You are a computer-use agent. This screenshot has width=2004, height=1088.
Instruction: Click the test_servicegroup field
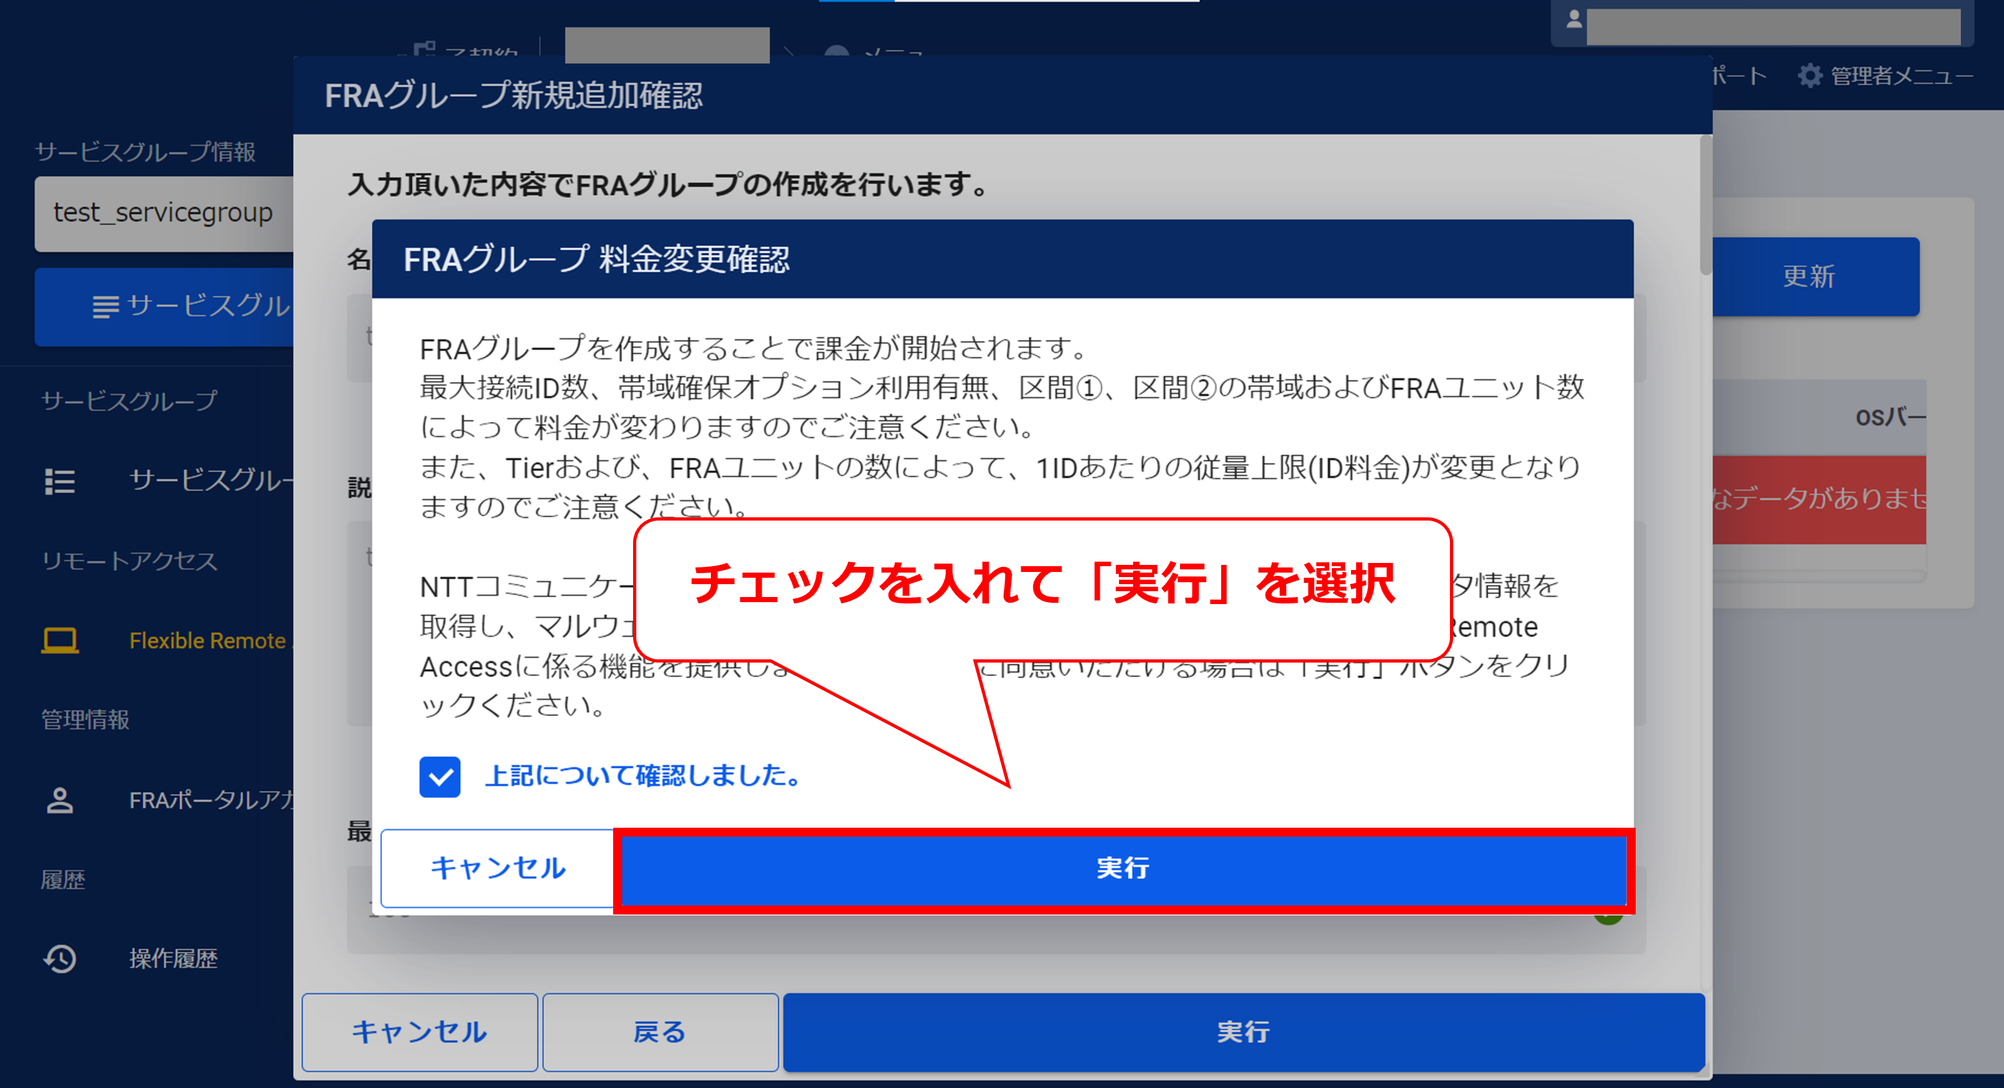[x=163, y=213]
